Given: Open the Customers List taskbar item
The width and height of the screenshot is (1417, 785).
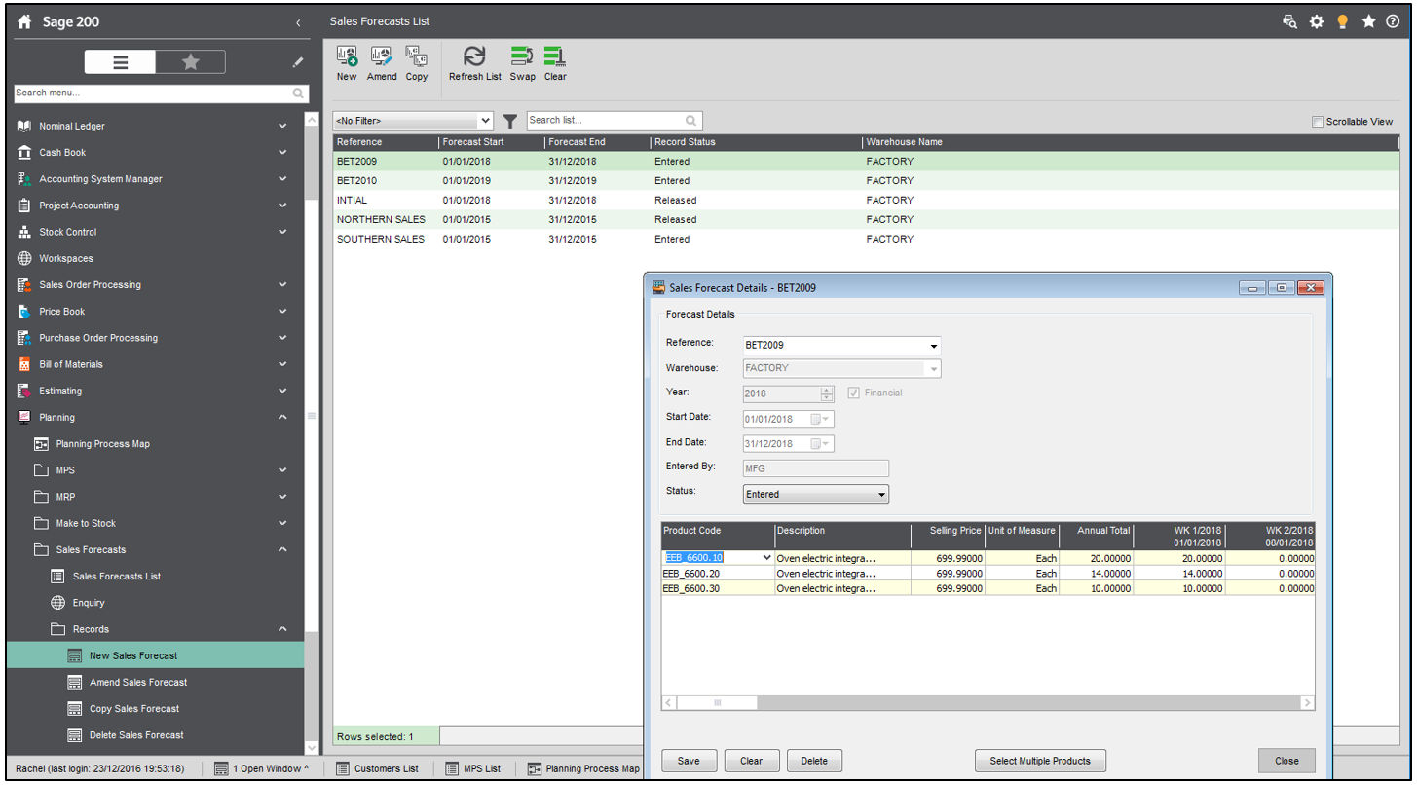Looking at the screenshot, I should pyautogui.click(x=377, y=768).
